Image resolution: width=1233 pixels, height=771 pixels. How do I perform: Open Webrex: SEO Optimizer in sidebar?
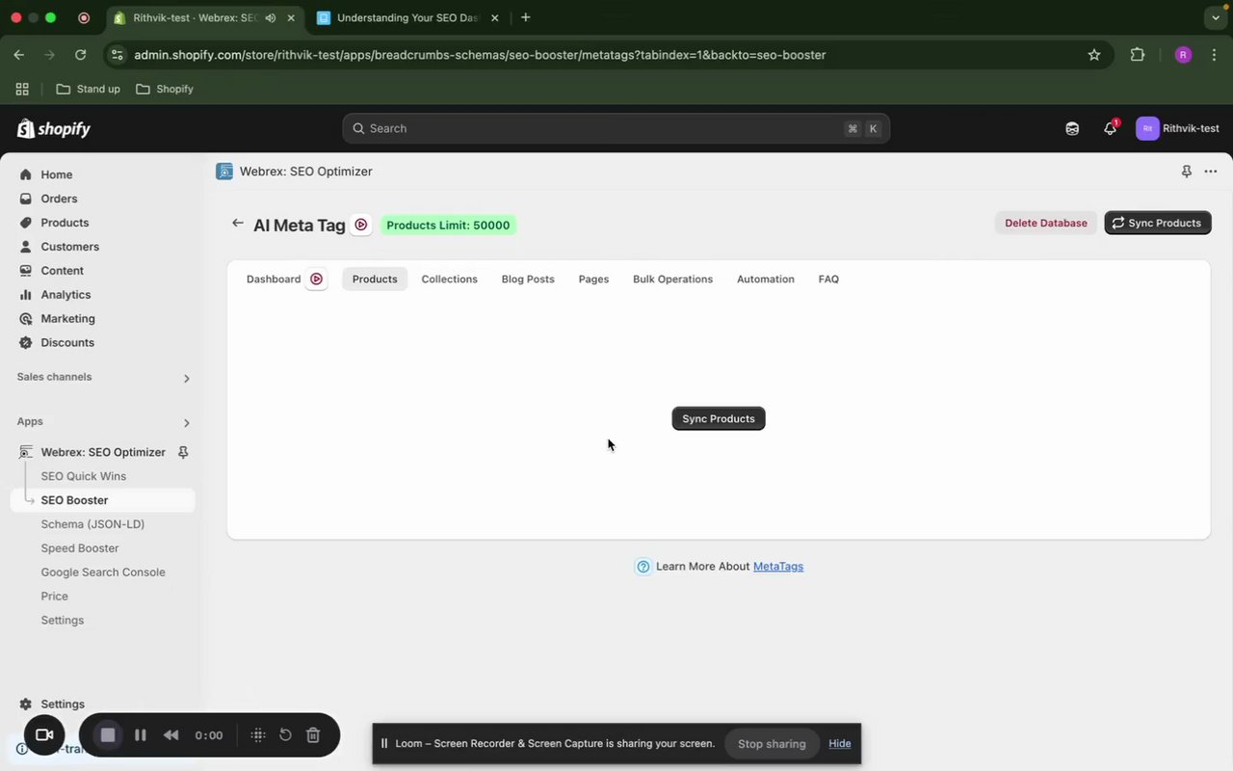(103, 452)
